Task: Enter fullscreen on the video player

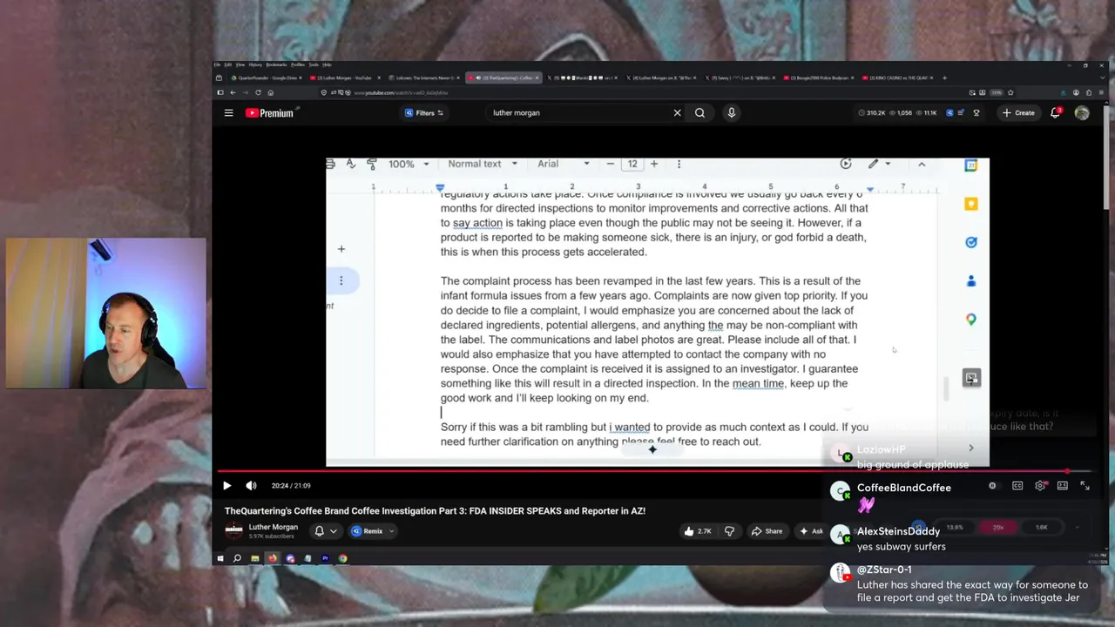Action: [1085, 486]
